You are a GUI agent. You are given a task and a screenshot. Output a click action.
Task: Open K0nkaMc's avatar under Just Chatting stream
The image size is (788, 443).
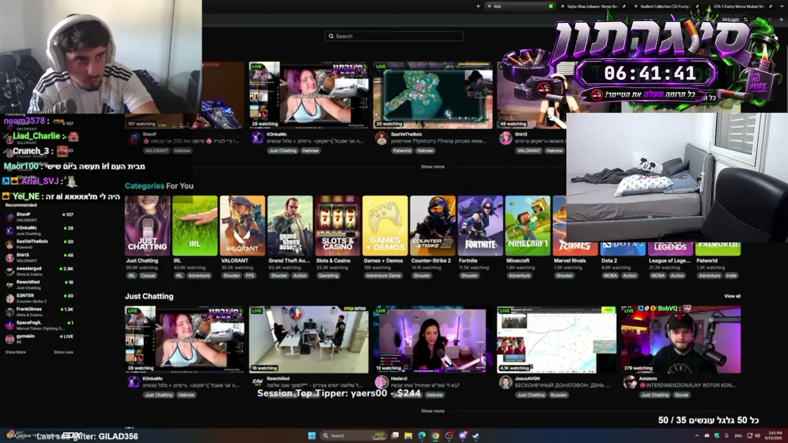click(134, 382)
